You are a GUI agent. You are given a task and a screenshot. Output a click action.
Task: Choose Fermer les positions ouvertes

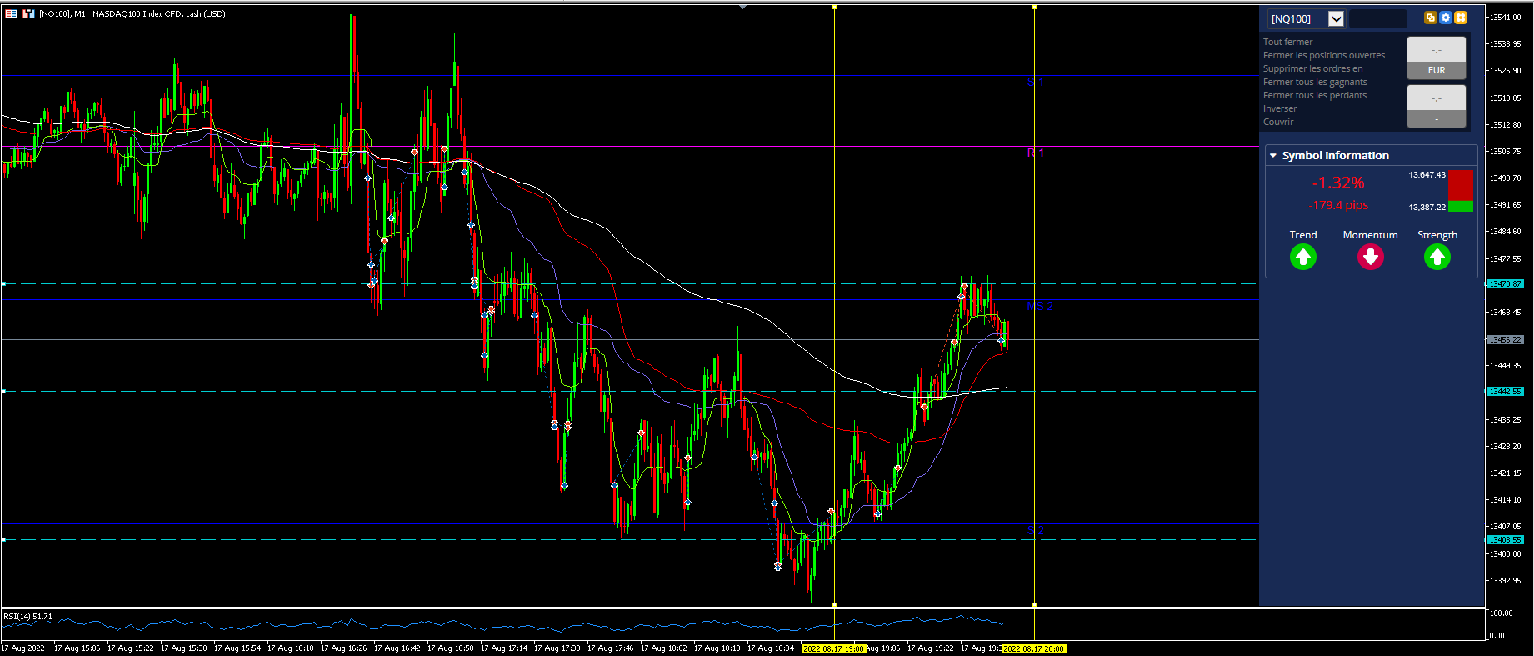click(x=1324, y=55)
